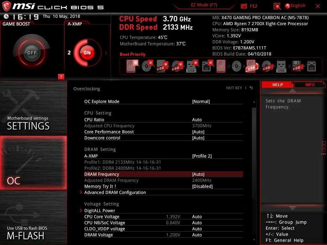Viewport: 327px width, 245px height.
Task: Select the highlighted legacy USB hard disk icon
Action: [252, 66]
